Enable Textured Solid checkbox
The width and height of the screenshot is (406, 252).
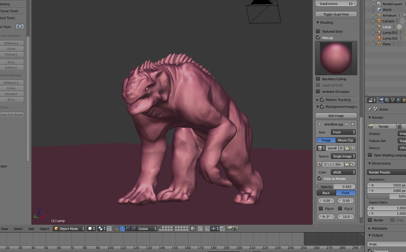318,31
